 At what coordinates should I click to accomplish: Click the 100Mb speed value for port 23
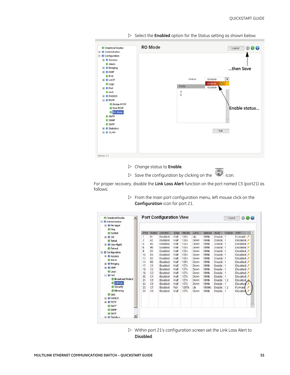pos(207,288)
